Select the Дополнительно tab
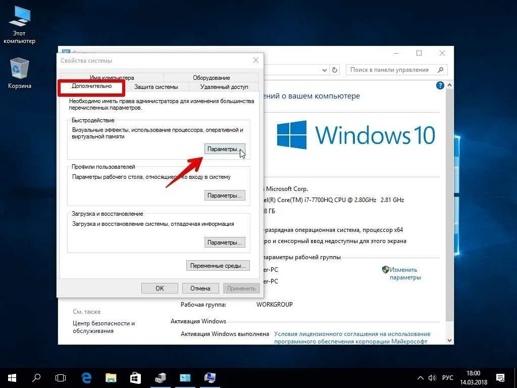This screenshot has width=517, height=388. tap(92, 86)
